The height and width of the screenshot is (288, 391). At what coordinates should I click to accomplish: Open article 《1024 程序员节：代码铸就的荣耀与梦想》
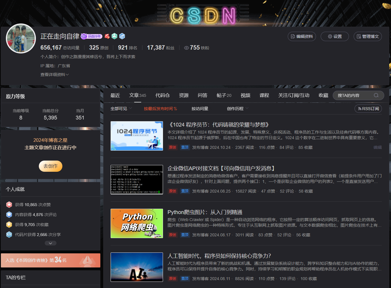click(219, 125)
